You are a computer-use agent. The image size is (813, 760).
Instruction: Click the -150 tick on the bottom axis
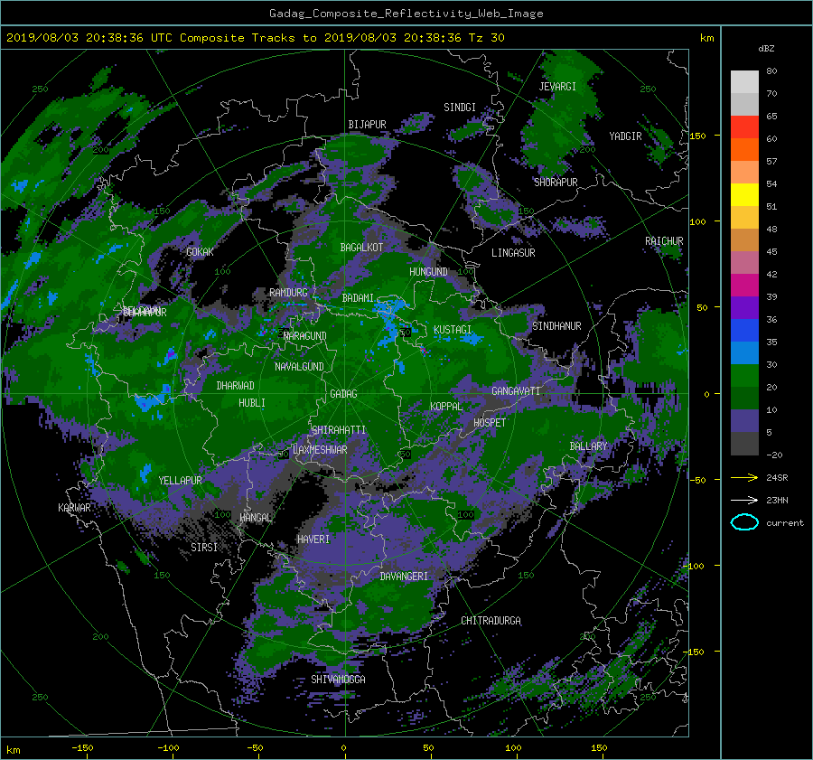[x=82, y=747]
